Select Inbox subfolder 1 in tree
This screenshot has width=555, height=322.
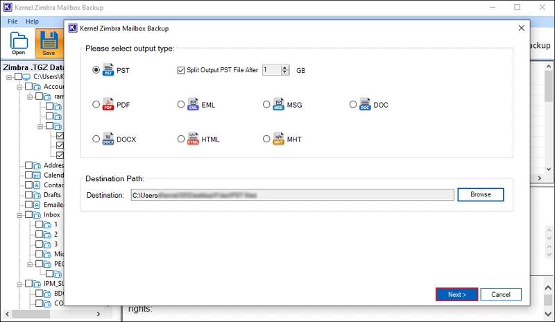coord(55,225)
